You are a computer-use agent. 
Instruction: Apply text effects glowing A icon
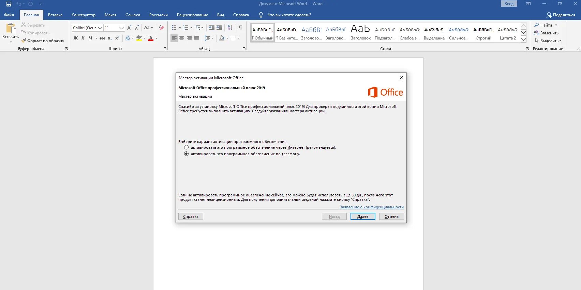(x=128, y=38)
